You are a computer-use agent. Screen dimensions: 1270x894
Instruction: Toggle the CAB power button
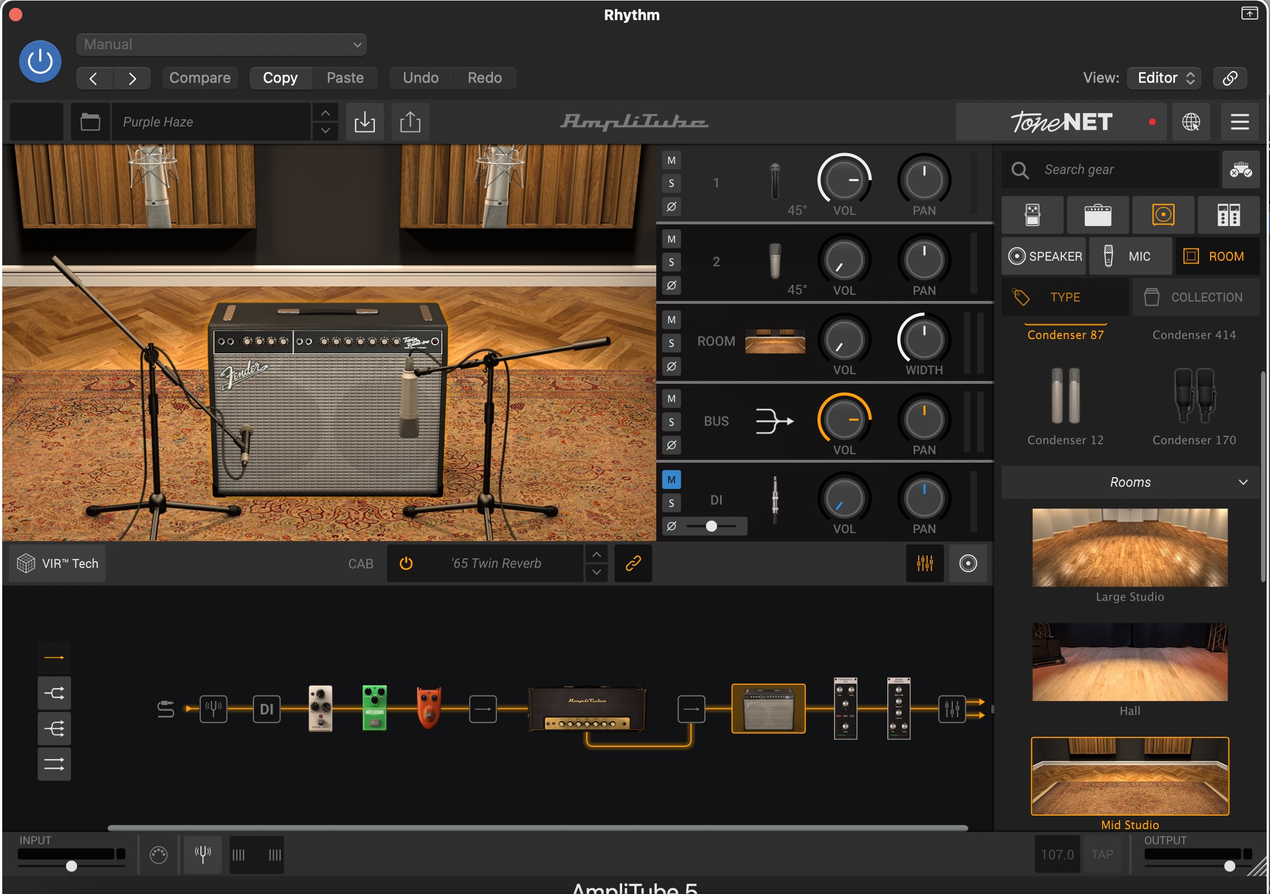point(406,563)
